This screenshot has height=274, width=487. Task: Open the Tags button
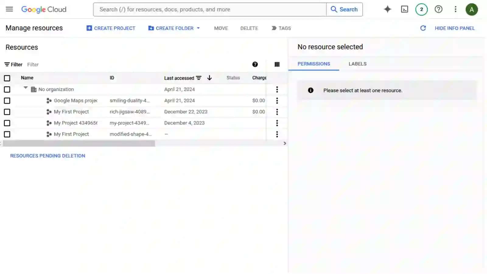coord(281,28)
